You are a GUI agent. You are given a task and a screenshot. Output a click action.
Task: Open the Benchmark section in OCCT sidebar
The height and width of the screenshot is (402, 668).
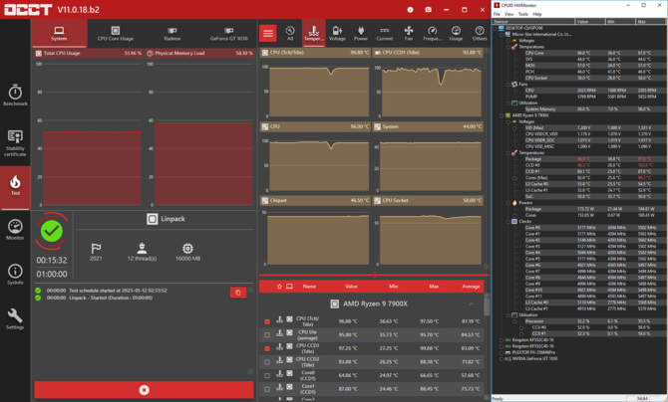tap(15, 96)
